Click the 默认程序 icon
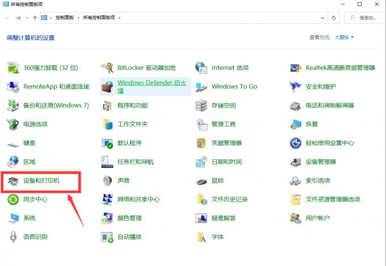Screen dimensions: 386x266 tap(107, 143)
